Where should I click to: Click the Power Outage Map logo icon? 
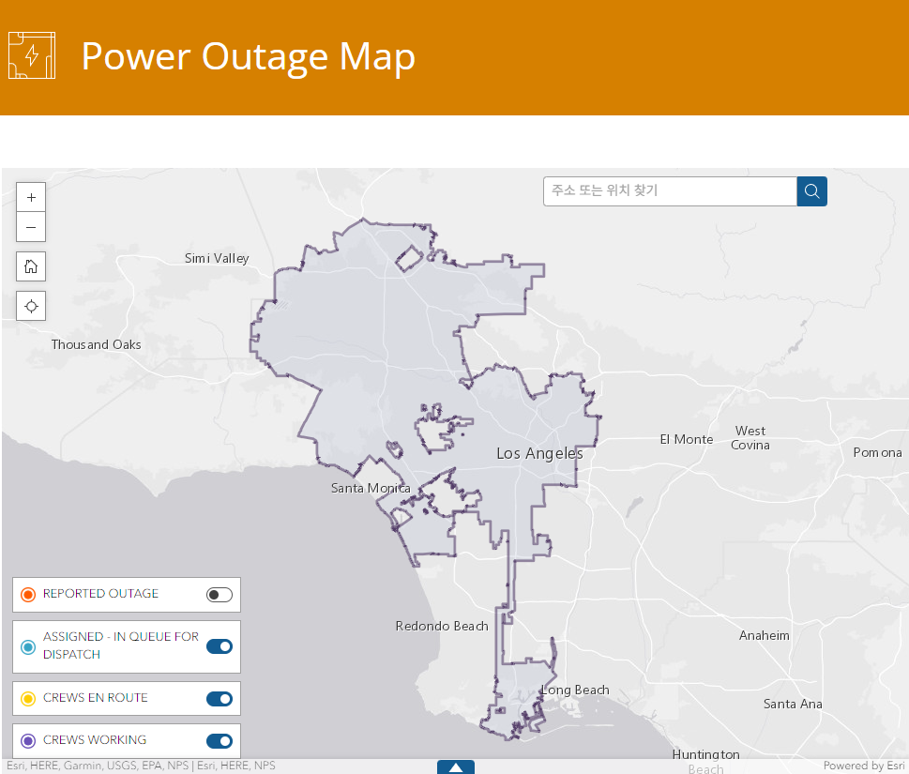32,55
